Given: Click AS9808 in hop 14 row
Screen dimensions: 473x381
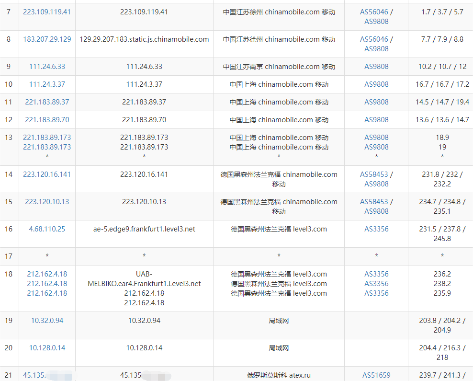Looking at the screenshot, I should 376,184.
